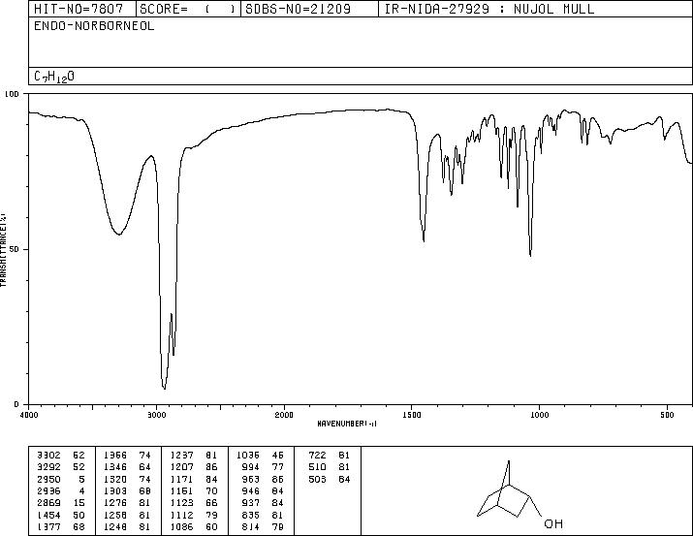Click the 1112 peak table entry
The width and height of the screenshot is (693, 536).
[x=194, y=516]
